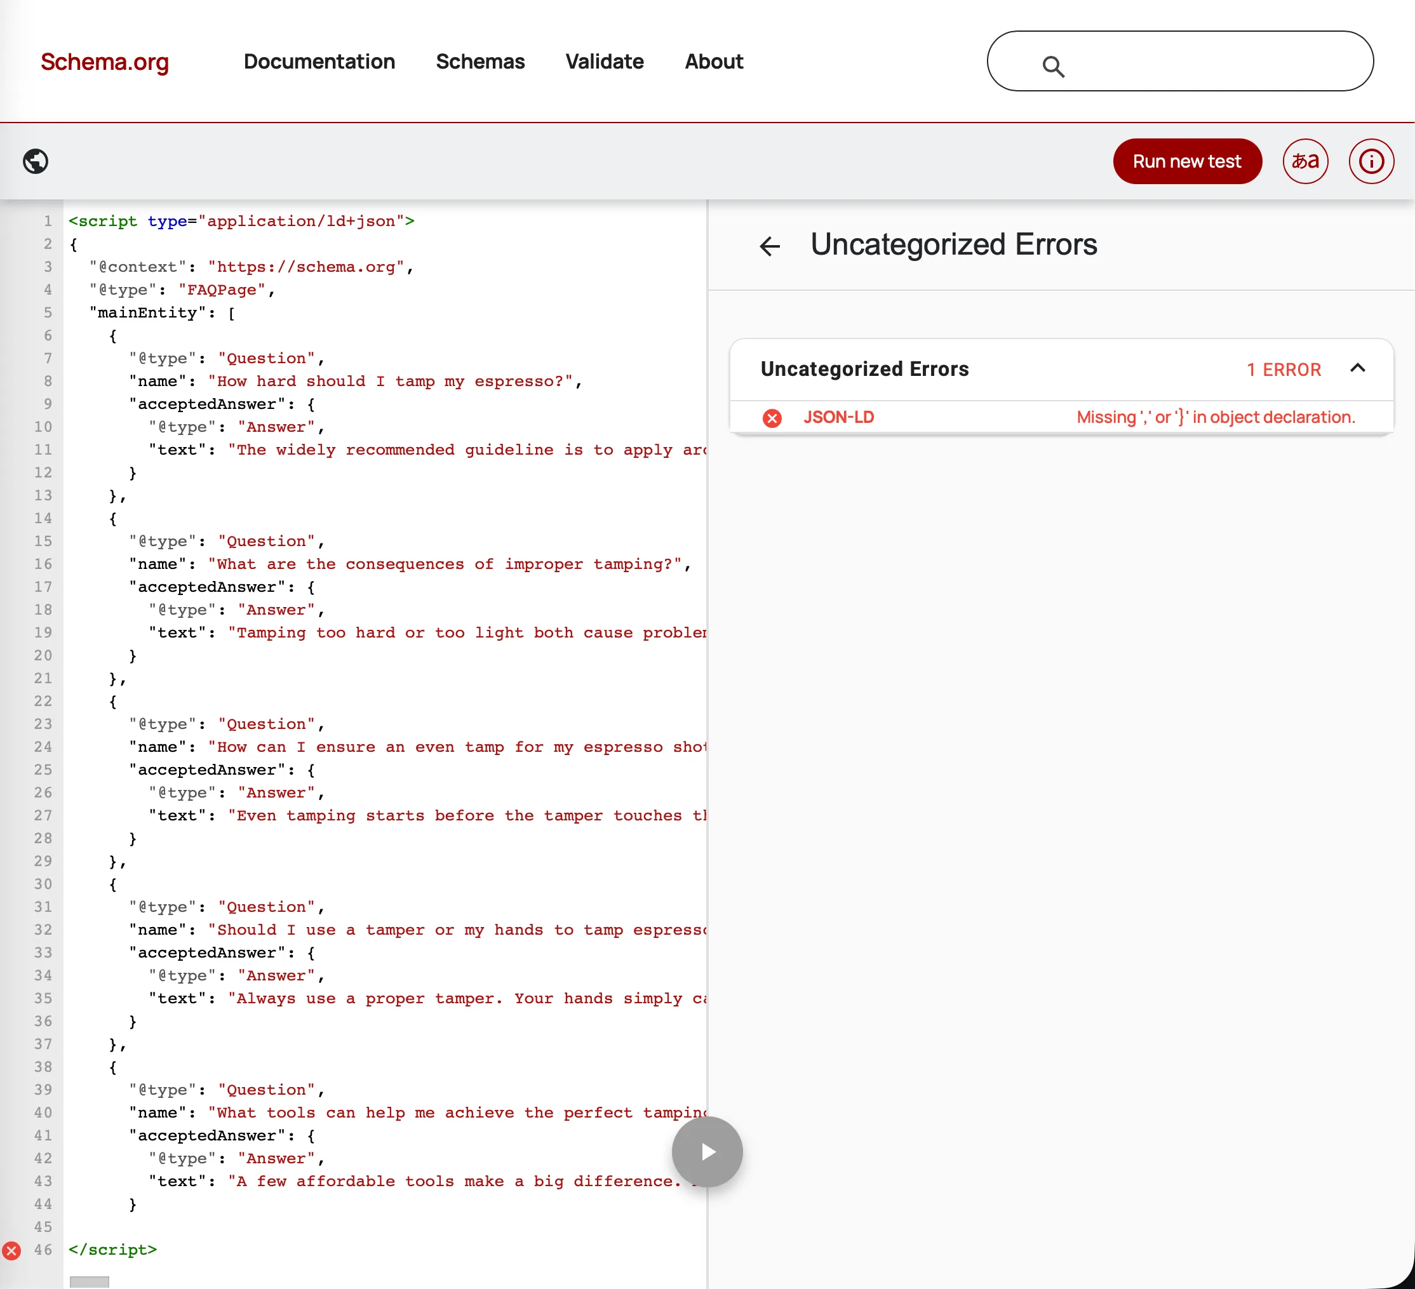Image resolution: width=1415 pixels, height=1289 pixels.
Task: Click the "What are the consequences" name line
Action: (410, 564)
